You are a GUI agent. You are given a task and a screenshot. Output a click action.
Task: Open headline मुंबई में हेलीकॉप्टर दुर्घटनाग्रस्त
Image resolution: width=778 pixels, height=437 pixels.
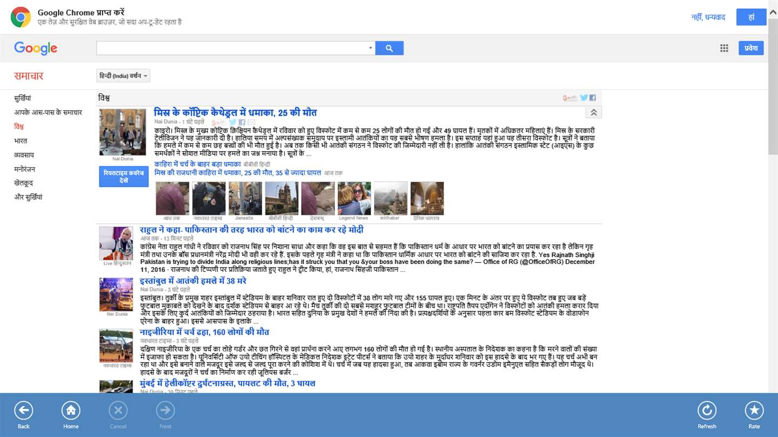point(227,383)
